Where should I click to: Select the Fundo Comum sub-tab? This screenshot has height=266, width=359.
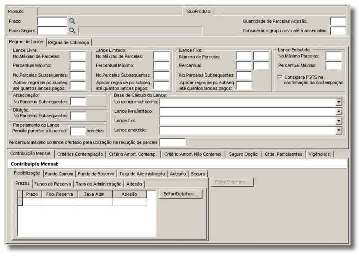59,174
